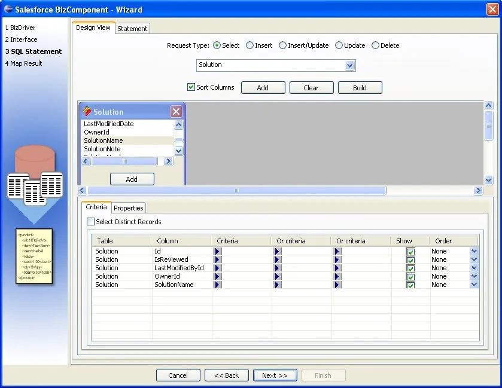Click the design canvas scroll right arrow
The height and width of the screenshot is (388, 502).
point(478,191)
